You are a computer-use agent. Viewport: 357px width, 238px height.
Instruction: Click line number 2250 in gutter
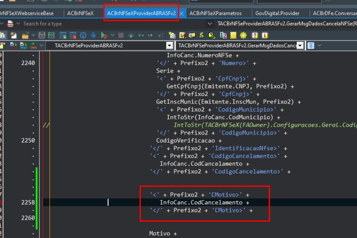(x=28, y=141)
